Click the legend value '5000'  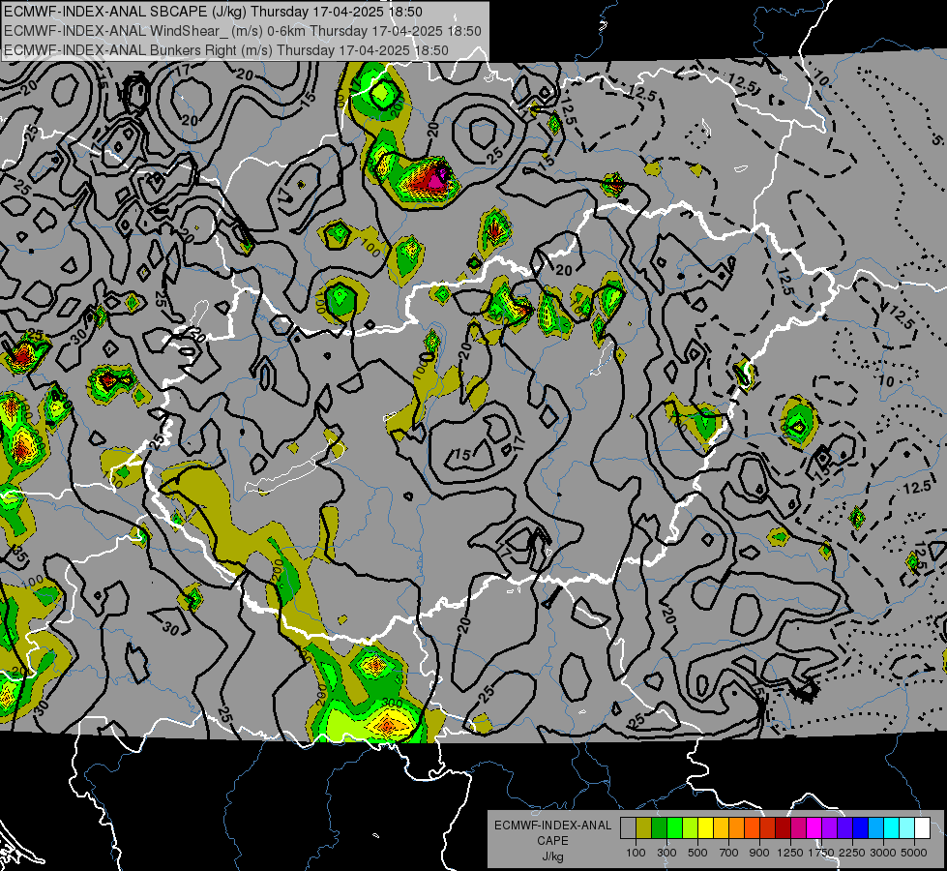coord(914,853)
